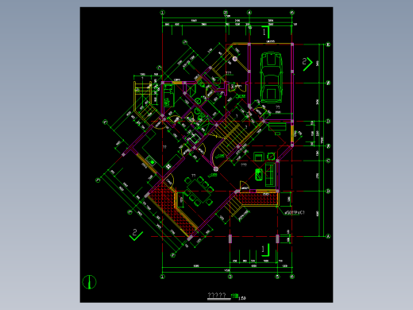Select the long sofa in the living room
The width and height of the screenshot is (413, 310).
(x=269, y=175)
